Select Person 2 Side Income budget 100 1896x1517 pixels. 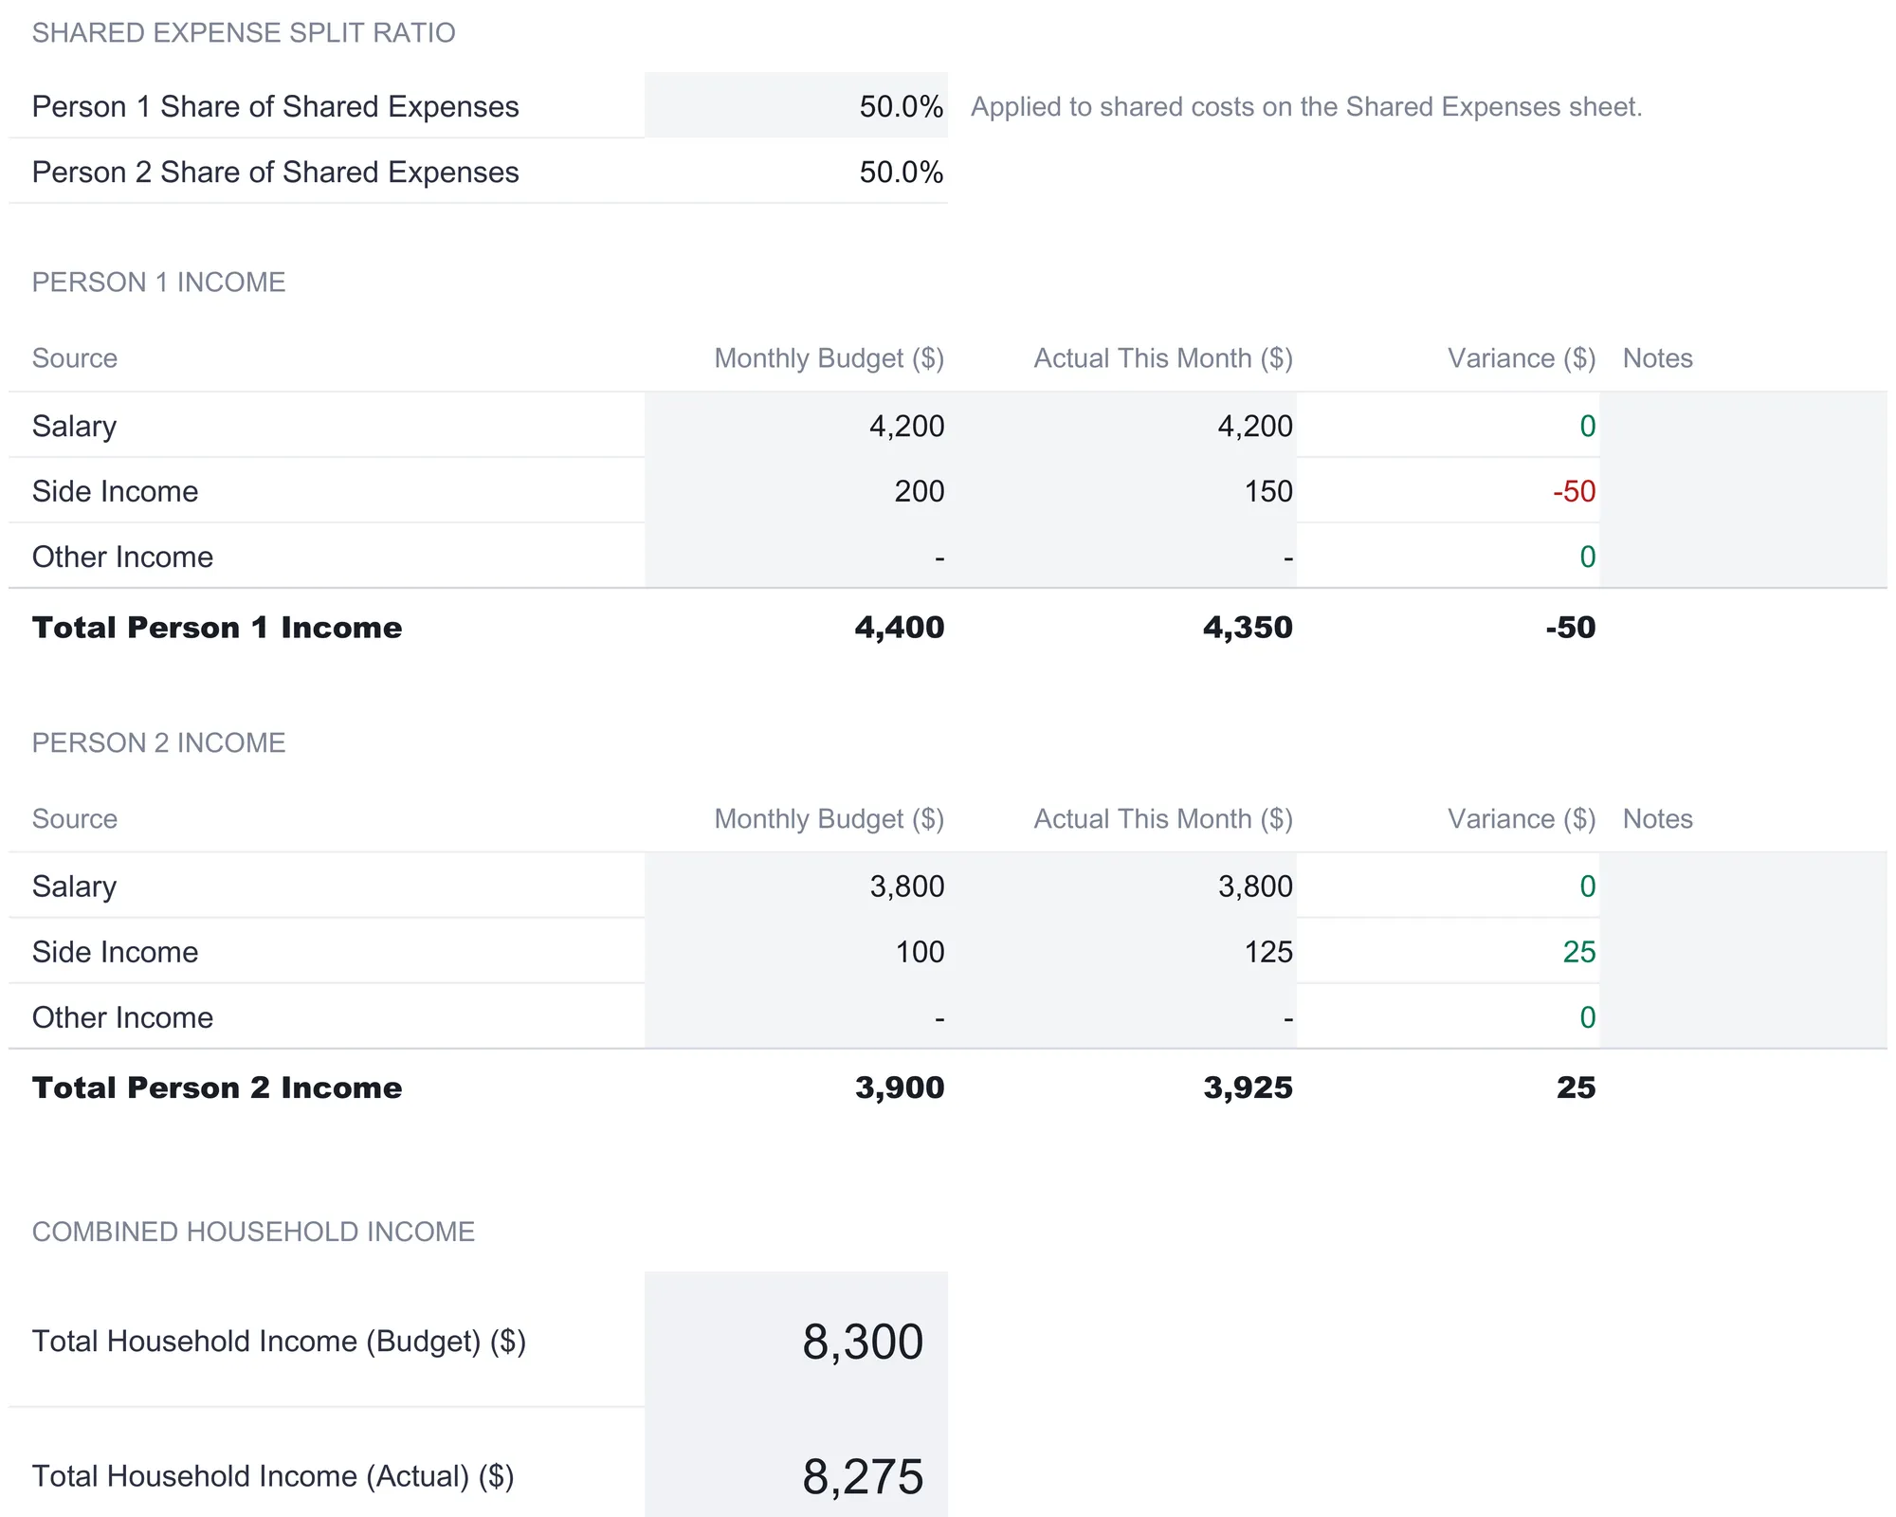796,951
